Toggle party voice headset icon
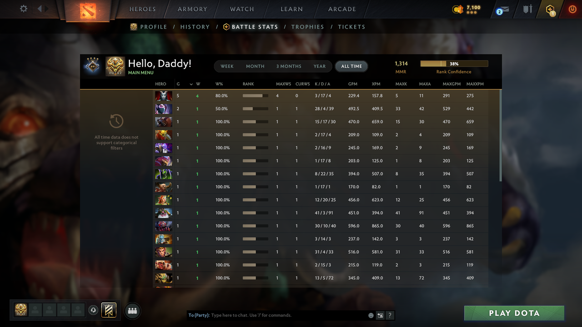Viewport: 582px width, 327px height. click(93, 310)
